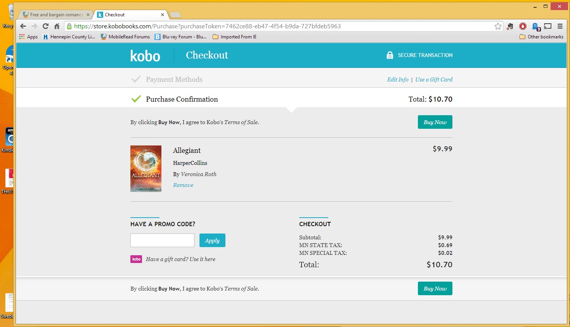Click the promo code text field
Viewport: 570px width, 327px height.
click(162, 240)
